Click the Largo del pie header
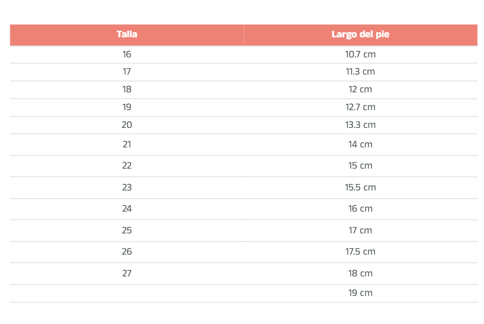 (360, 34)
